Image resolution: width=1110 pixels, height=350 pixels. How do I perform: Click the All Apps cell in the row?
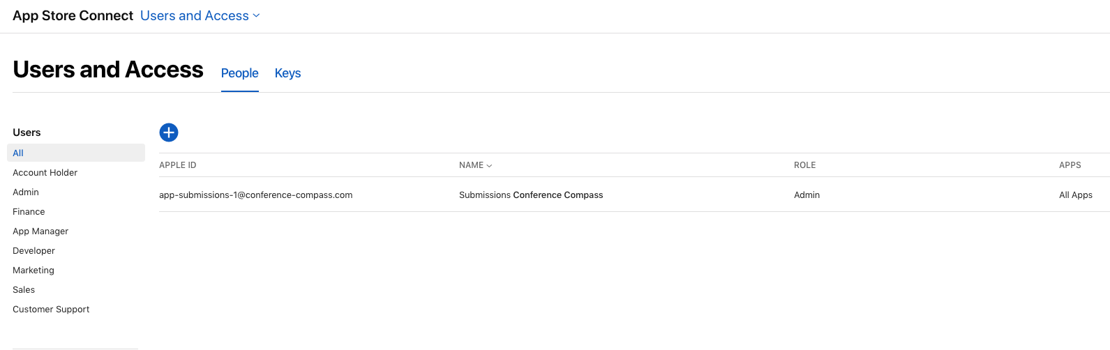click(x=1075, y=195)
